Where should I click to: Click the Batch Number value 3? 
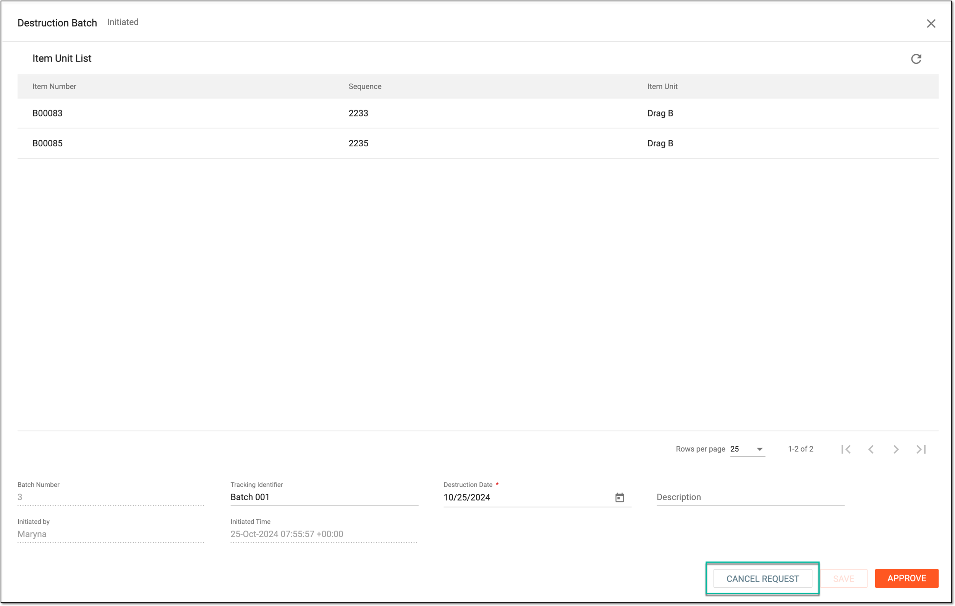pos(20,497)
